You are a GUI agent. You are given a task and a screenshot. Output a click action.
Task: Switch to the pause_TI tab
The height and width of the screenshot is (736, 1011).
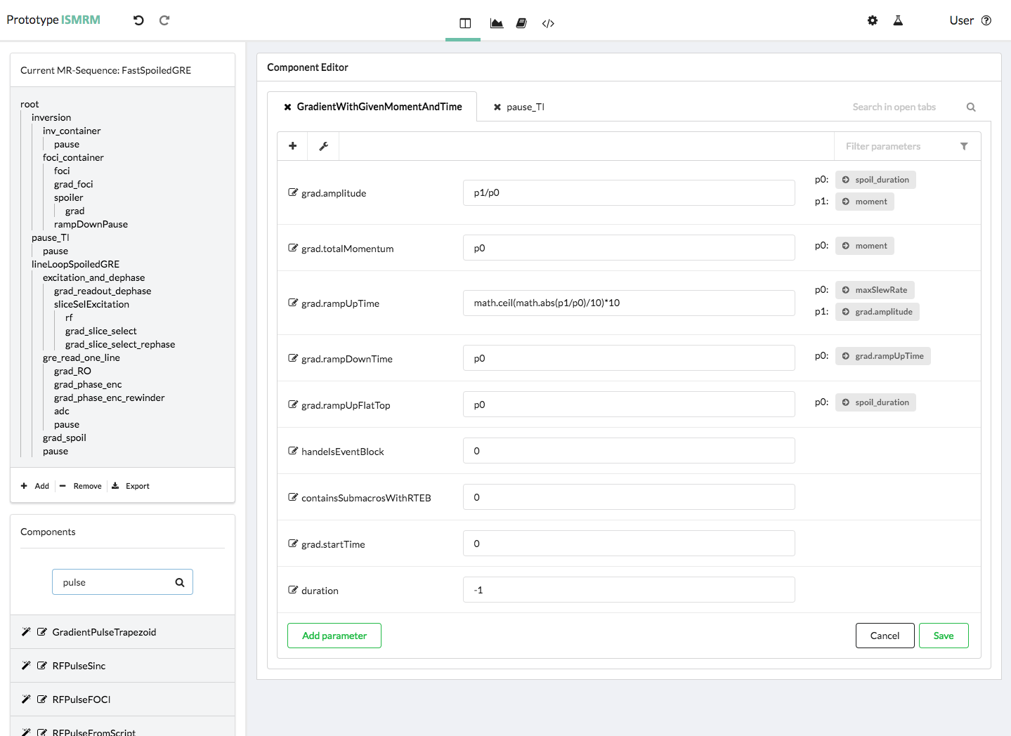point(525,107)
